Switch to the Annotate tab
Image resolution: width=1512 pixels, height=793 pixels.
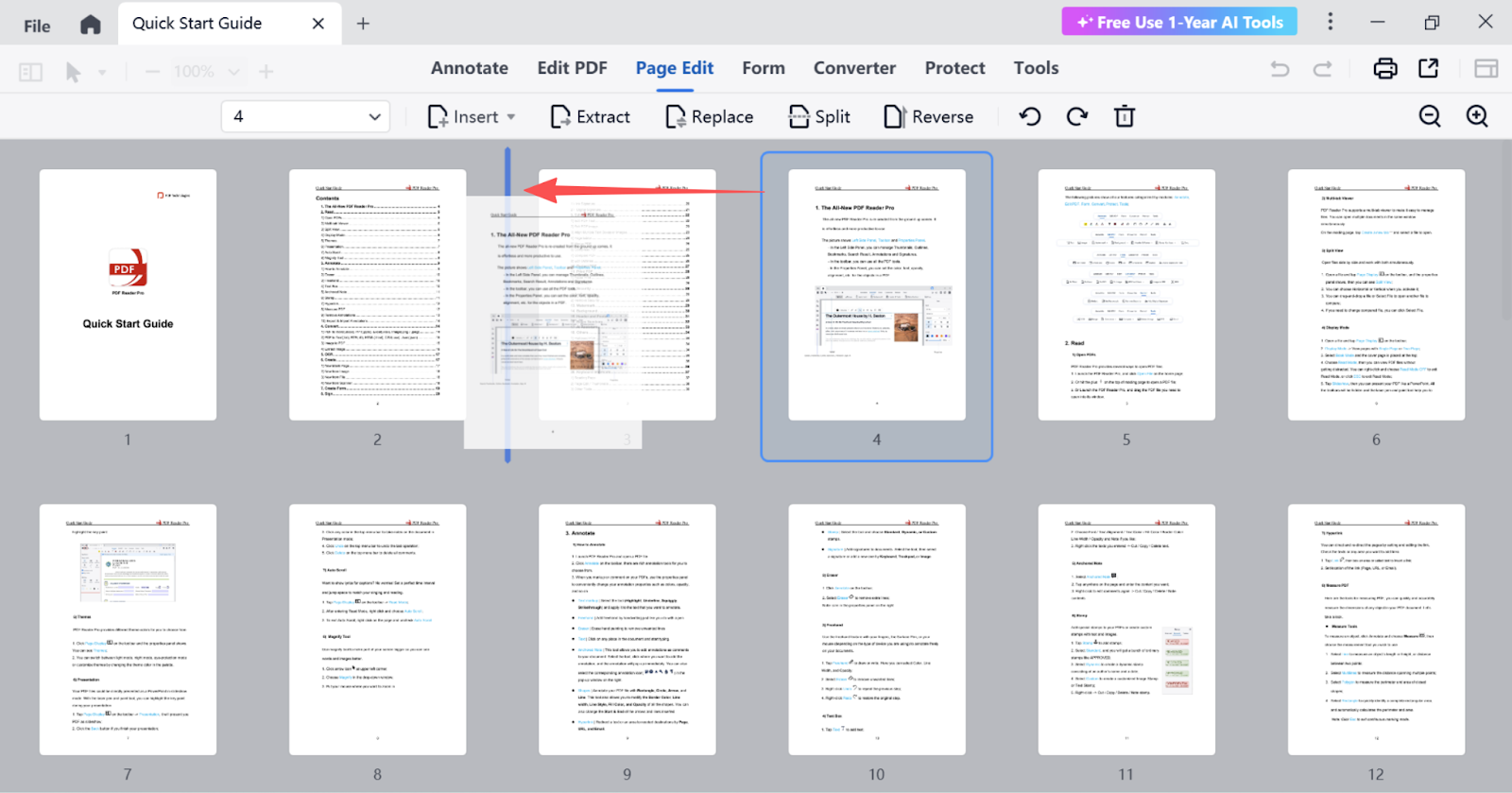coord(470,68)
